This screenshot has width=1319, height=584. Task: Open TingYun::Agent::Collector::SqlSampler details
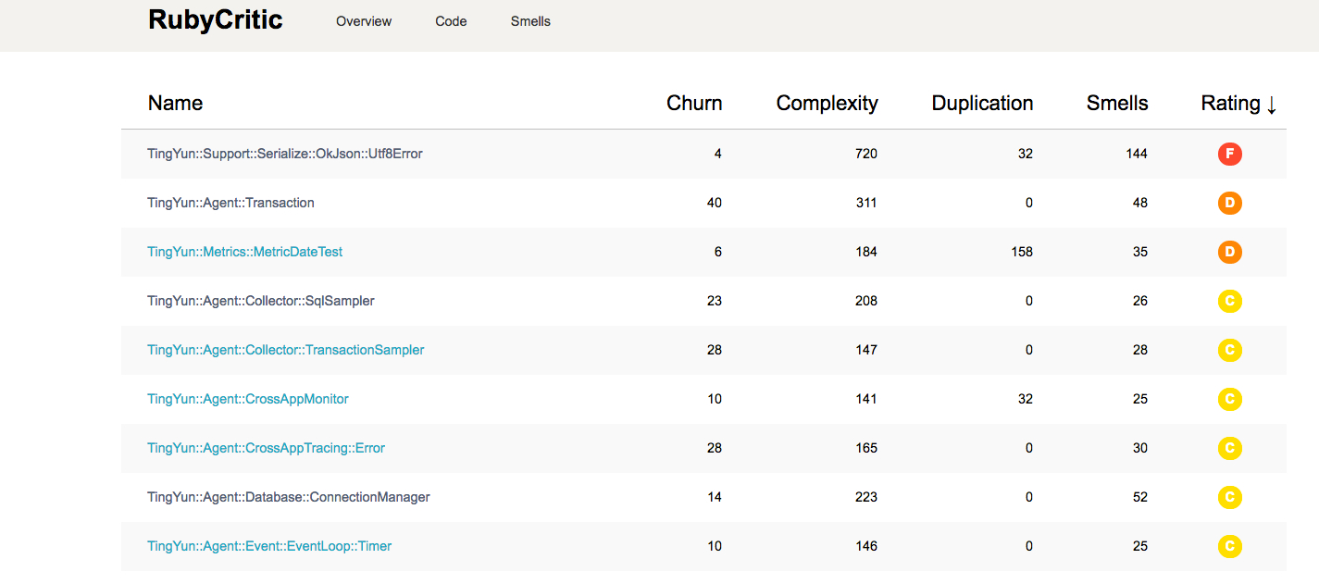click(x=261, y=301)
